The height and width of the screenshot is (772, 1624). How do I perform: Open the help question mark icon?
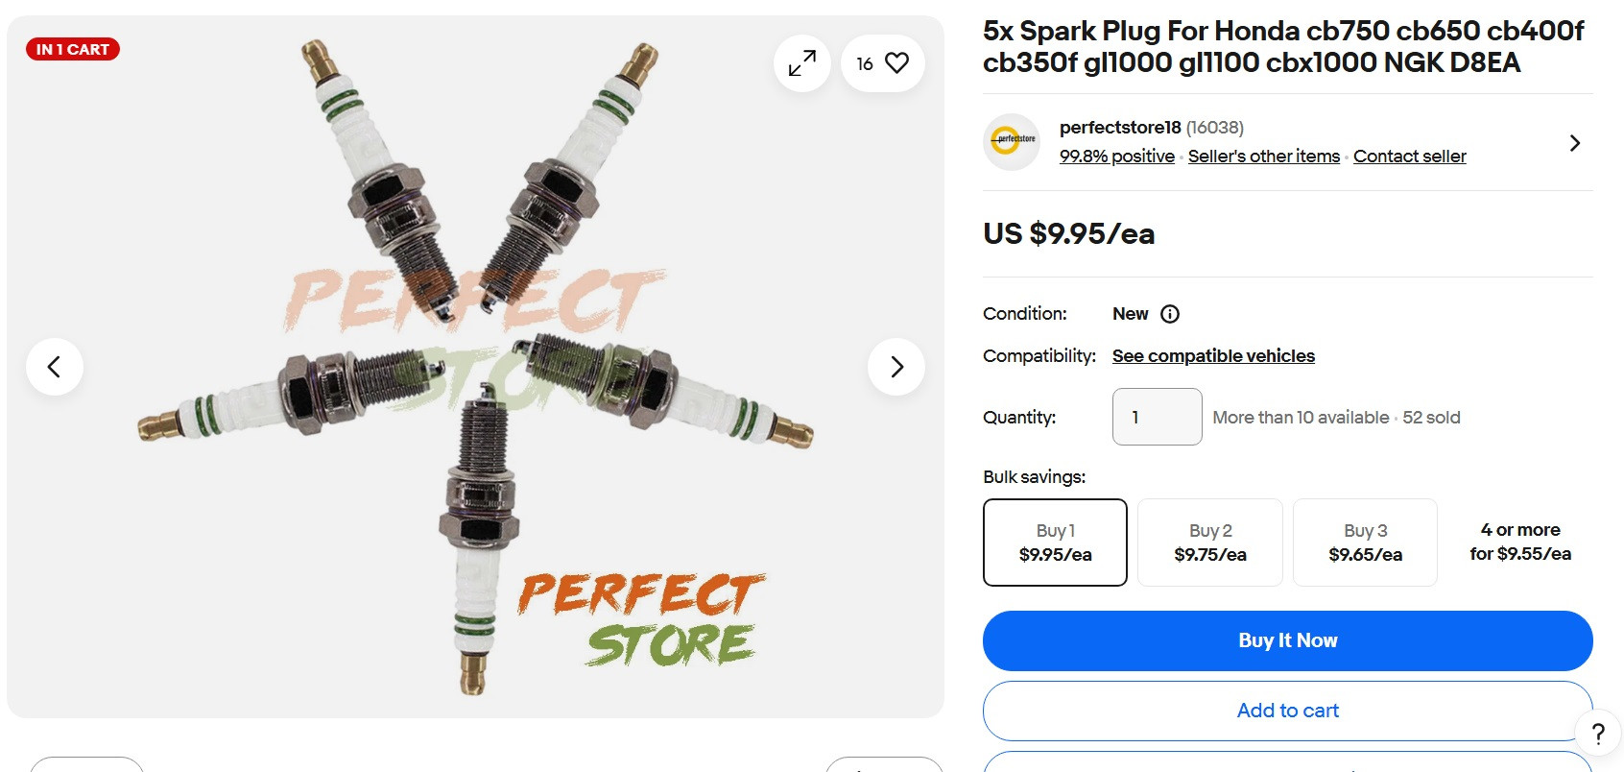(x=1596, y=731)
